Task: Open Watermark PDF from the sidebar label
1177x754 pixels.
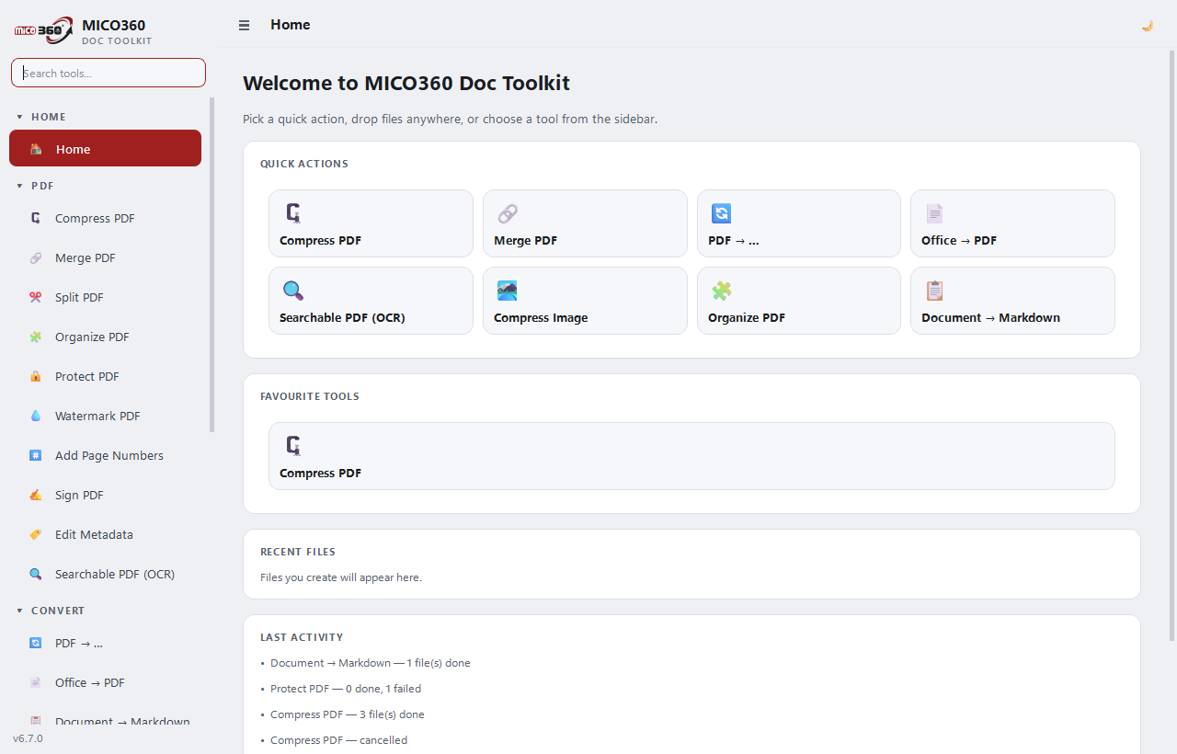Action: click(x=97, y=416)
